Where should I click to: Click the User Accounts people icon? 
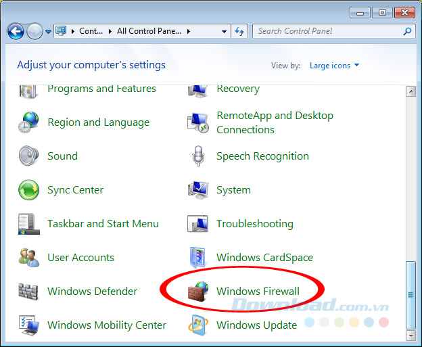click(28, 257)
